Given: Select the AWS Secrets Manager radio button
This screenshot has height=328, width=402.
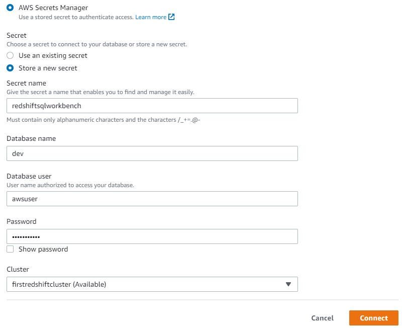Looking at the screenshot, I should (10, 8).
